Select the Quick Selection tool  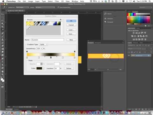coord(3,24)
